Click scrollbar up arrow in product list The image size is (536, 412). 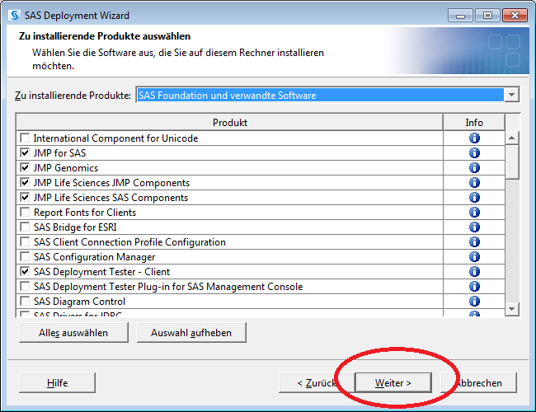click(512, 138)
